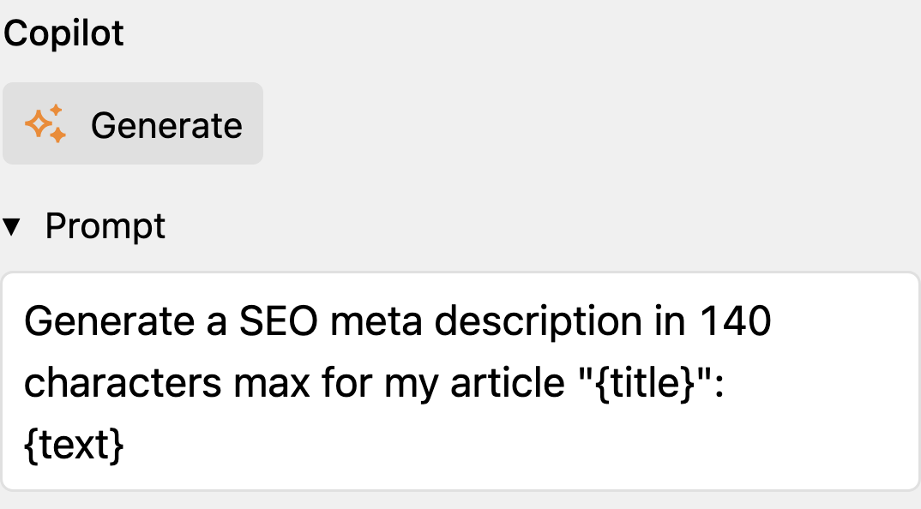Screen dimensions: 921x509
Task: Click the Generate button
Action: point(133,123)
